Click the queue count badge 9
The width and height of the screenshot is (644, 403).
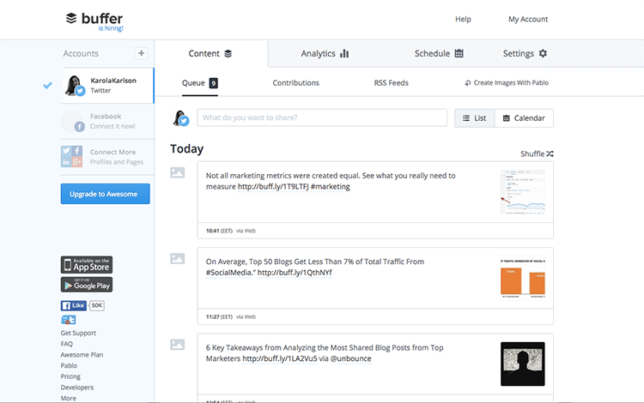[213, 83]
